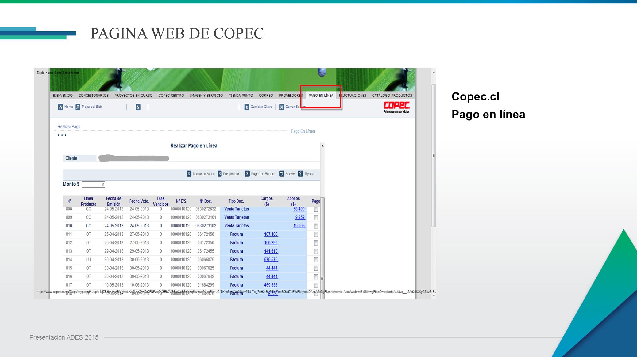The image size is (637, 357).
Task: Click document number 06065875
Action: (206, 260)
